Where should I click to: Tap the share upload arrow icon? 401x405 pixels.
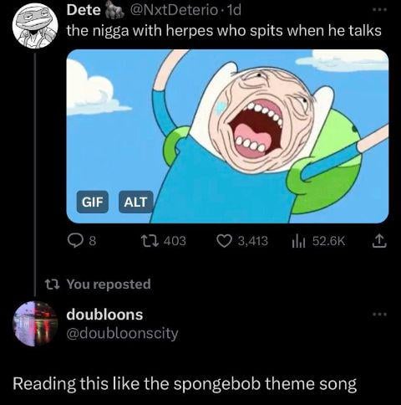[380, 241]
